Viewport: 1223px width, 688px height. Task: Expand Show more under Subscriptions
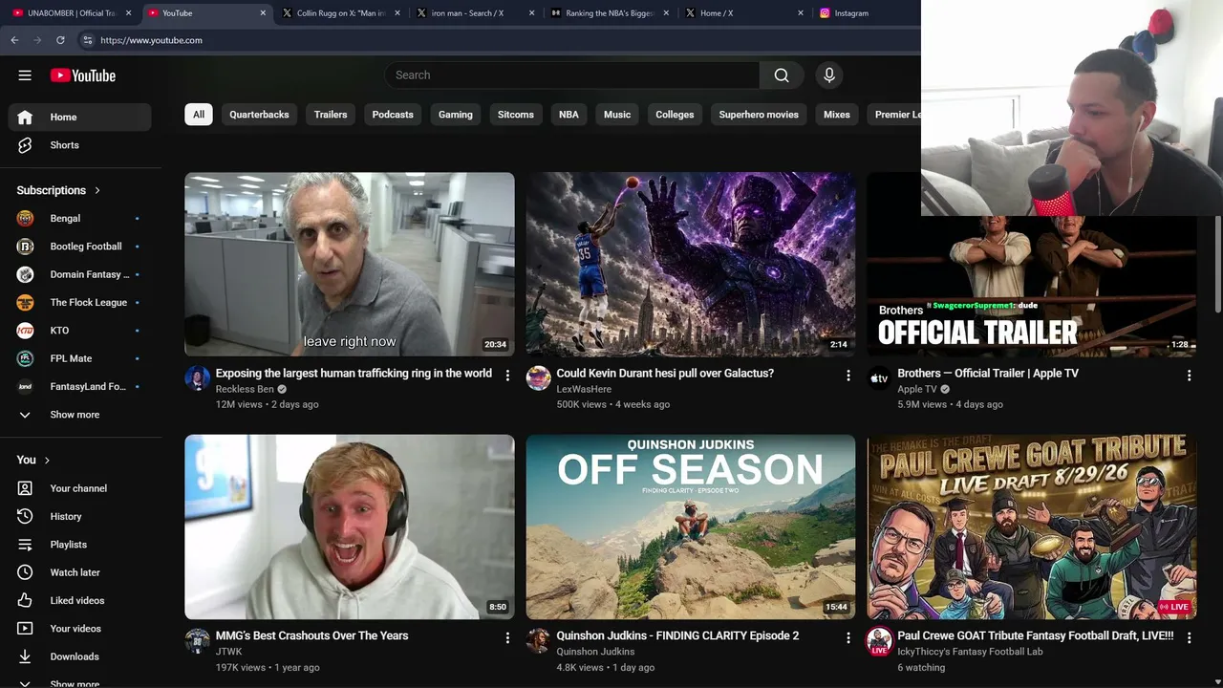(79, 415)
